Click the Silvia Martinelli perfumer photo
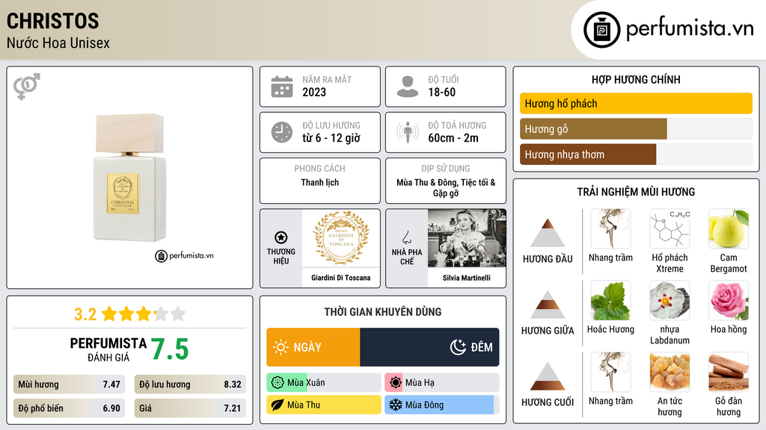This screenshot has width=766, height=430. (x=467, y=238)
